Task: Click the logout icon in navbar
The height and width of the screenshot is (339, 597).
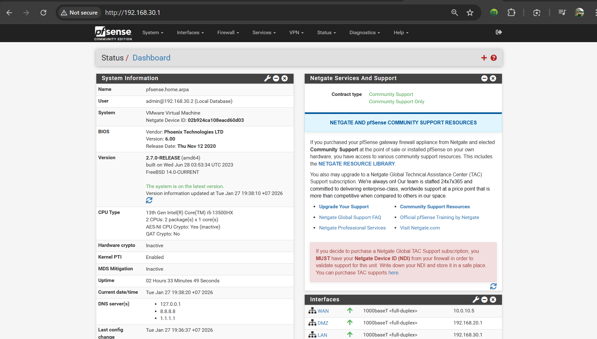Action: (499, 32)
